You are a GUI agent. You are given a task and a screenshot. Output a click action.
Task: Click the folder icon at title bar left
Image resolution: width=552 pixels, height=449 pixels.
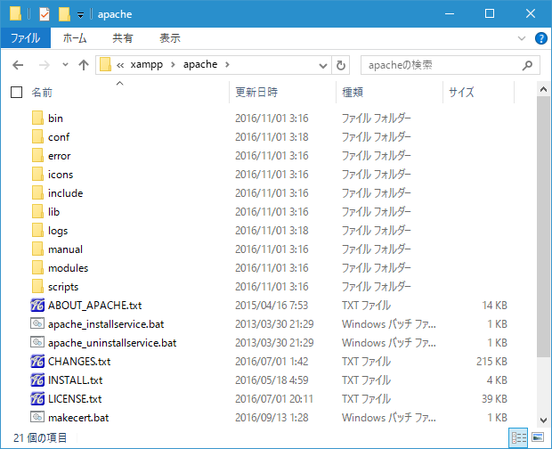click(x=15, y=13)
